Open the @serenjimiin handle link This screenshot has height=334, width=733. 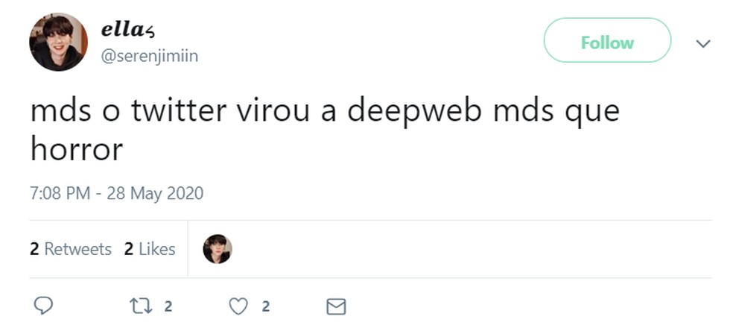[149, 56]
